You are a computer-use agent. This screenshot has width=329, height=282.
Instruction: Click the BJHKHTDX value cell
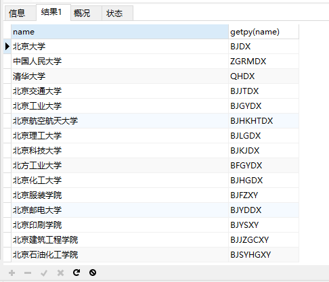tap(263, 121)
